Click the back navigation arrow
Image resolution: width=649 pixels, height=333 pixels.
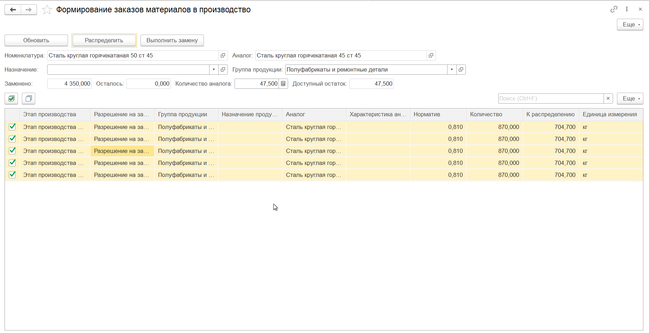[13, 10]
